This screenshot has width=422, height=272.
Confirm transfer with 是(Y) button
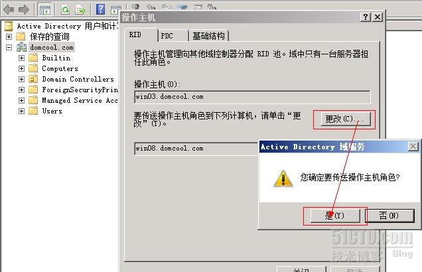coord(335,216)
